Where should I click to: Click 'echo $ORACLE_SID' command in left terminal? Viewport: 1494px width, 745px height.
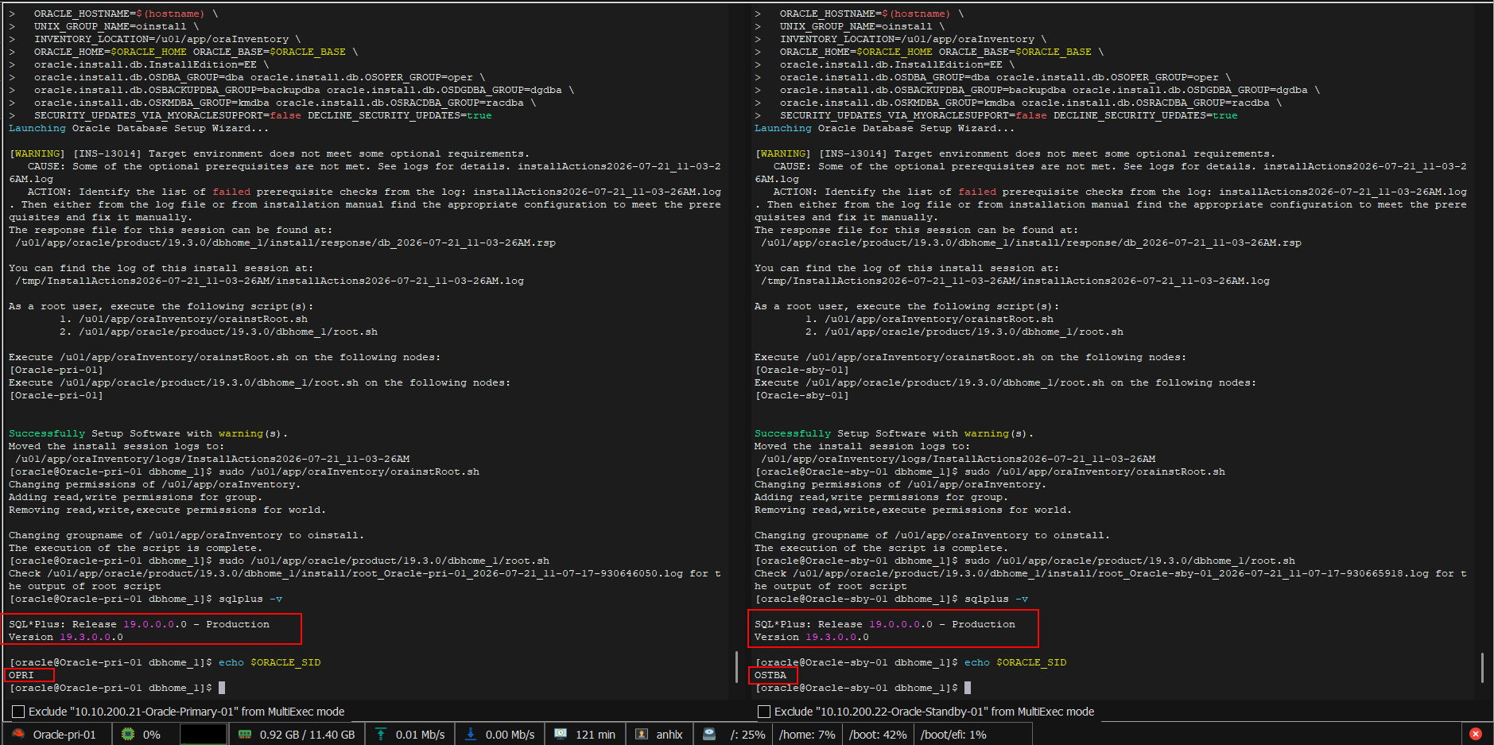tap(270, 662)
